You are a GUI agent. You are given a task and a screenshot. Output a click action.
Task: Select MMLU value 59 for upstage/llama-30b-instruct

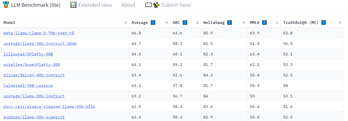[x=252, y=96]
